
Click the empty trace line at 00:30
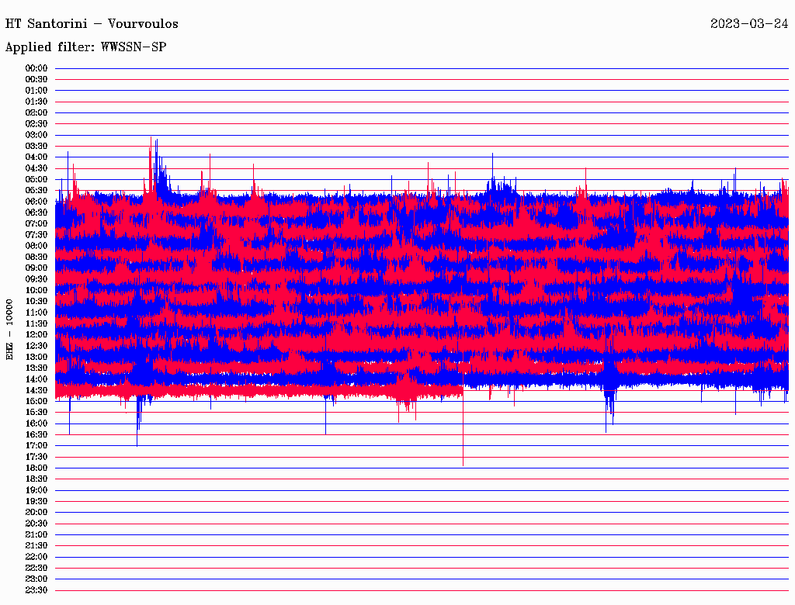419,79
